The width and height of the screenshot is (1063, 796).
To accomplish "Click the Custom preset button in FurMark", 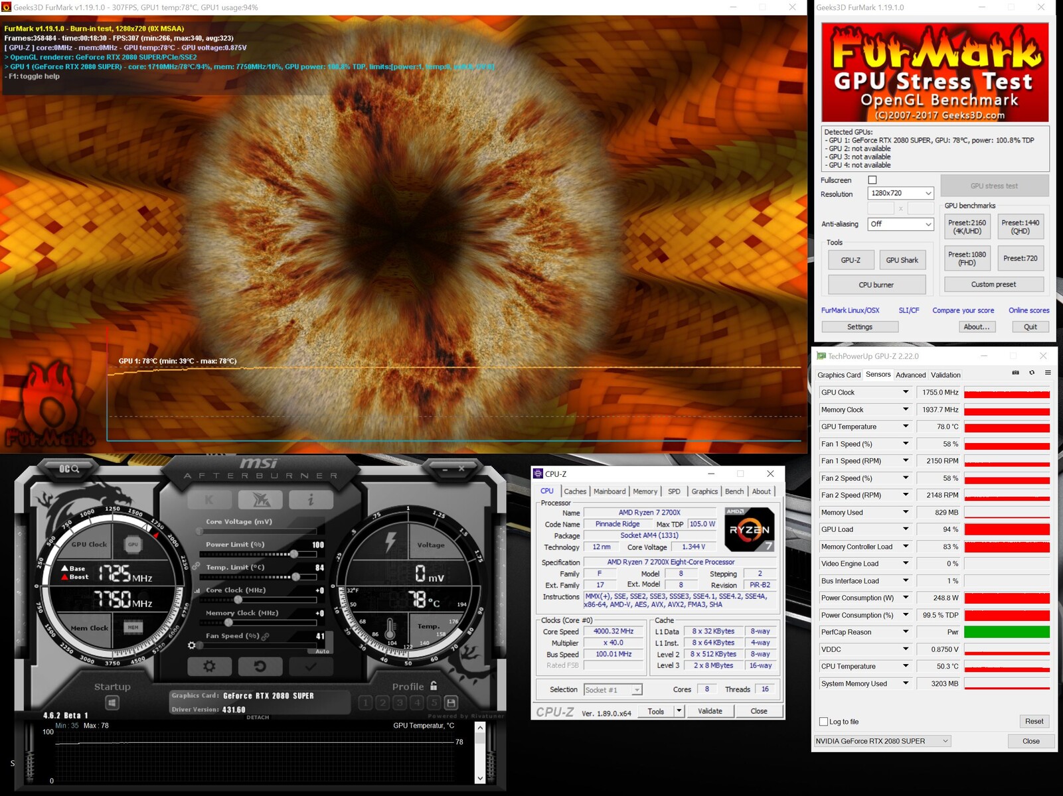I will [x=994, y=285].
